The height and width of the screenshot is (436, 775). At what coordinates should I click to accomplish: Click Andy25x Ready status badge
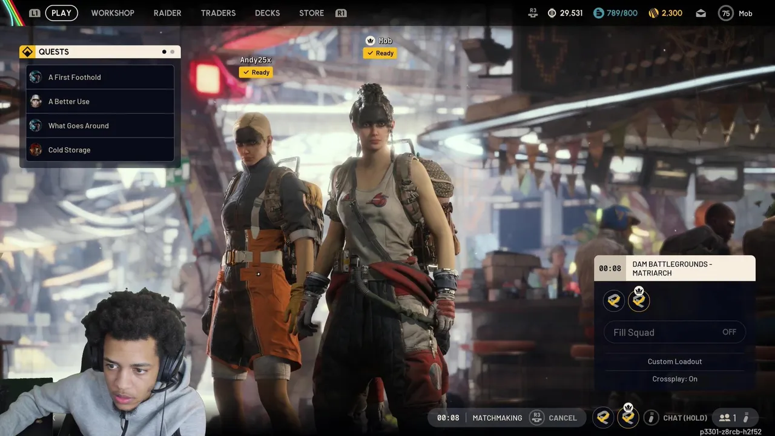(x=256, y=72)
